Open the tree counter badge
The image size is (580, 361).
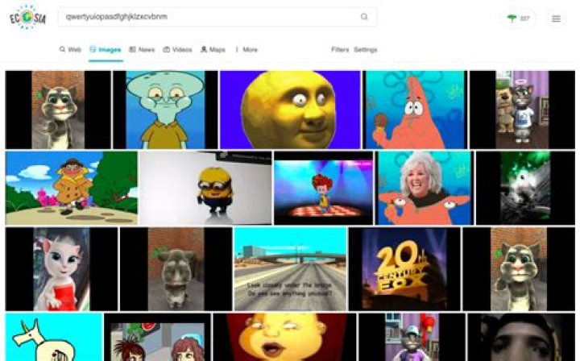click(x=517, y=18)
